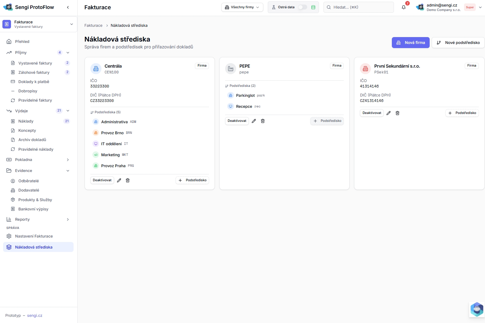This screenshot has height=323, width=485.
Task: Click the Centrála company building icon
Action: [x=96, y=69]
